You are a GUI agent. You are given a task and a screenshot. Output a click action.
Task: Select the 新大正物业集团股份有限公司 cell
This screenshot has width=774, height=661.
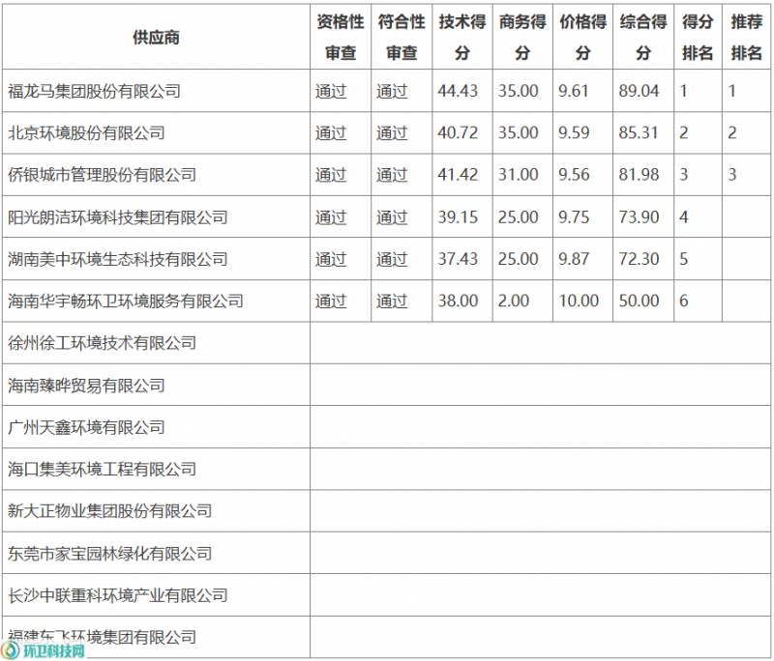click(x=109, y=511)
